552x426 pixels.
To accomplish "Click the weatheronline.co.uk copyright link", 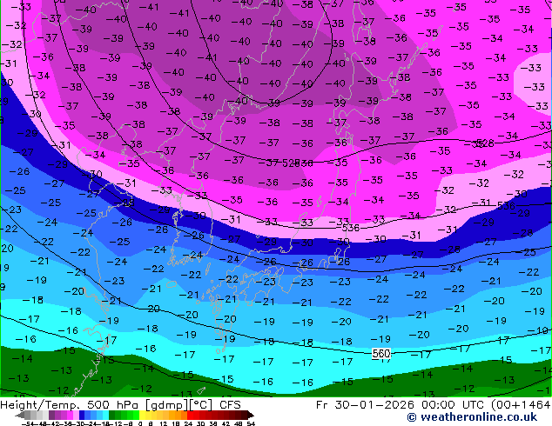I will point(472,417).
